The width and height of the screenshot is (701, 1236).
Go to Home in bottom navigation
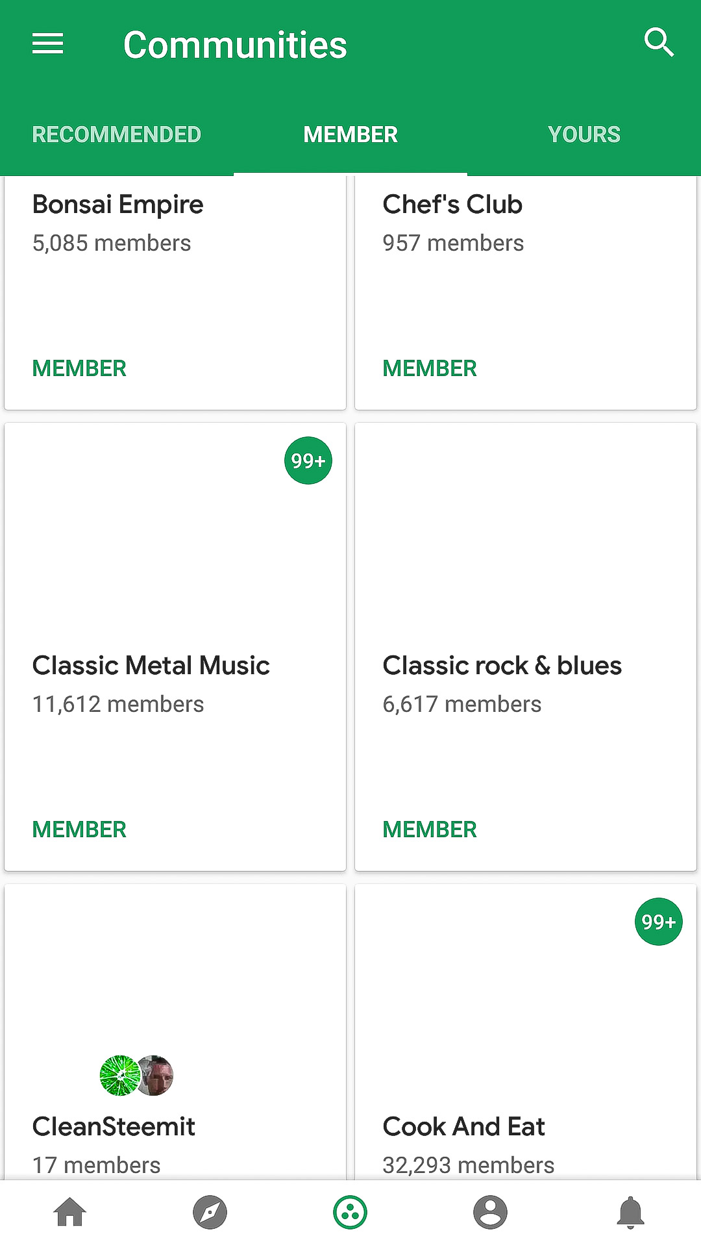point(70,1212)
